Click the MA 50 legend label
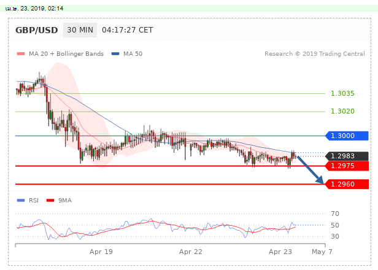 pos(133,54)
